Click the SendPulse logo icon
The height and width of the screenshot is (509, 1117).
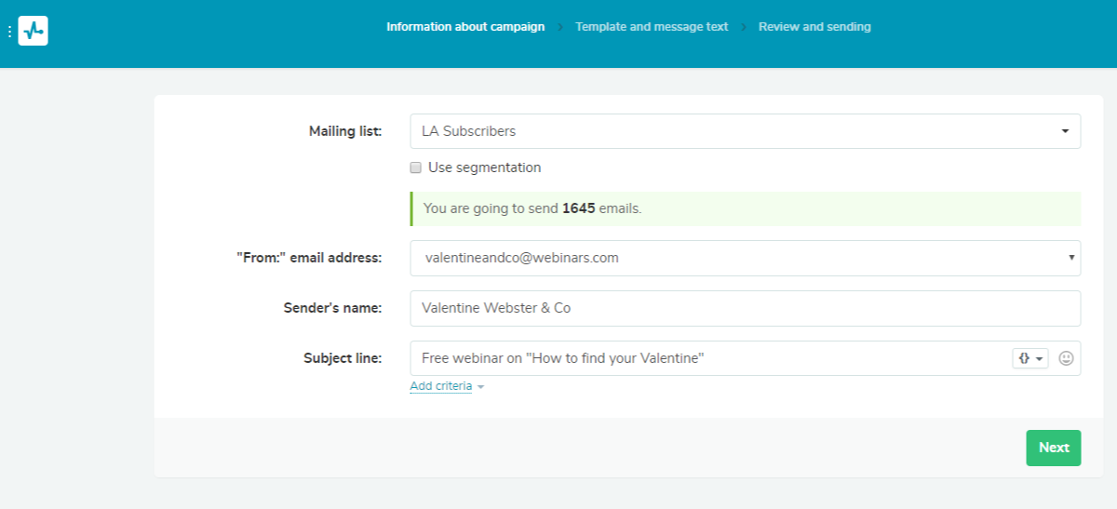(33, 31)
